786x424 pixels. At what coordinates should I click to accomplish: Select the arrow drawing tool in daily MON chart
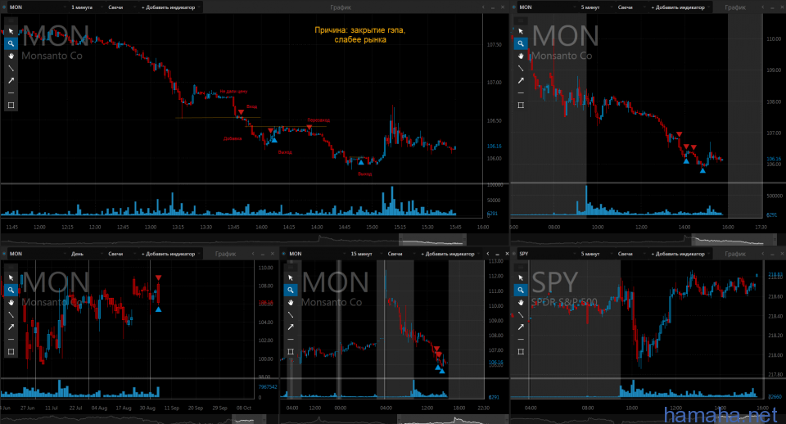[x=11, y=327]
